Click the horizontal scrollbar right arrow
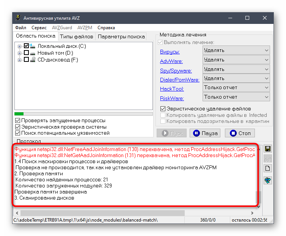The height and width of the screenshot is (236, 286). click(x=252, y=213)
